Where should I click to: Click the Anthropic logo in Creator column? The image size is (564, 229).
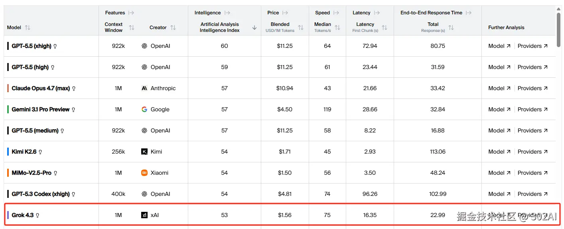point(144,88)
